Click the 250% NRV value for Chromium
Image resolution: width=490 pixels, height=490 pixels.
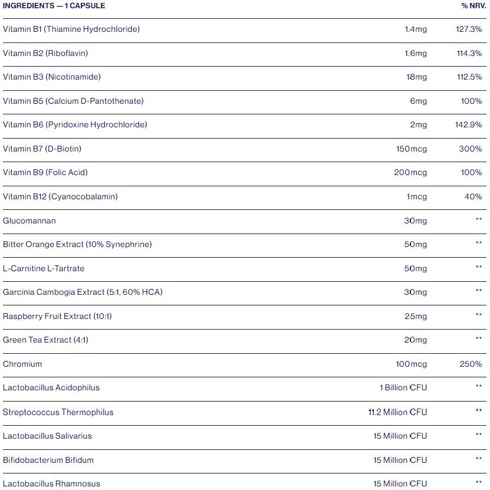pos(471,364)
